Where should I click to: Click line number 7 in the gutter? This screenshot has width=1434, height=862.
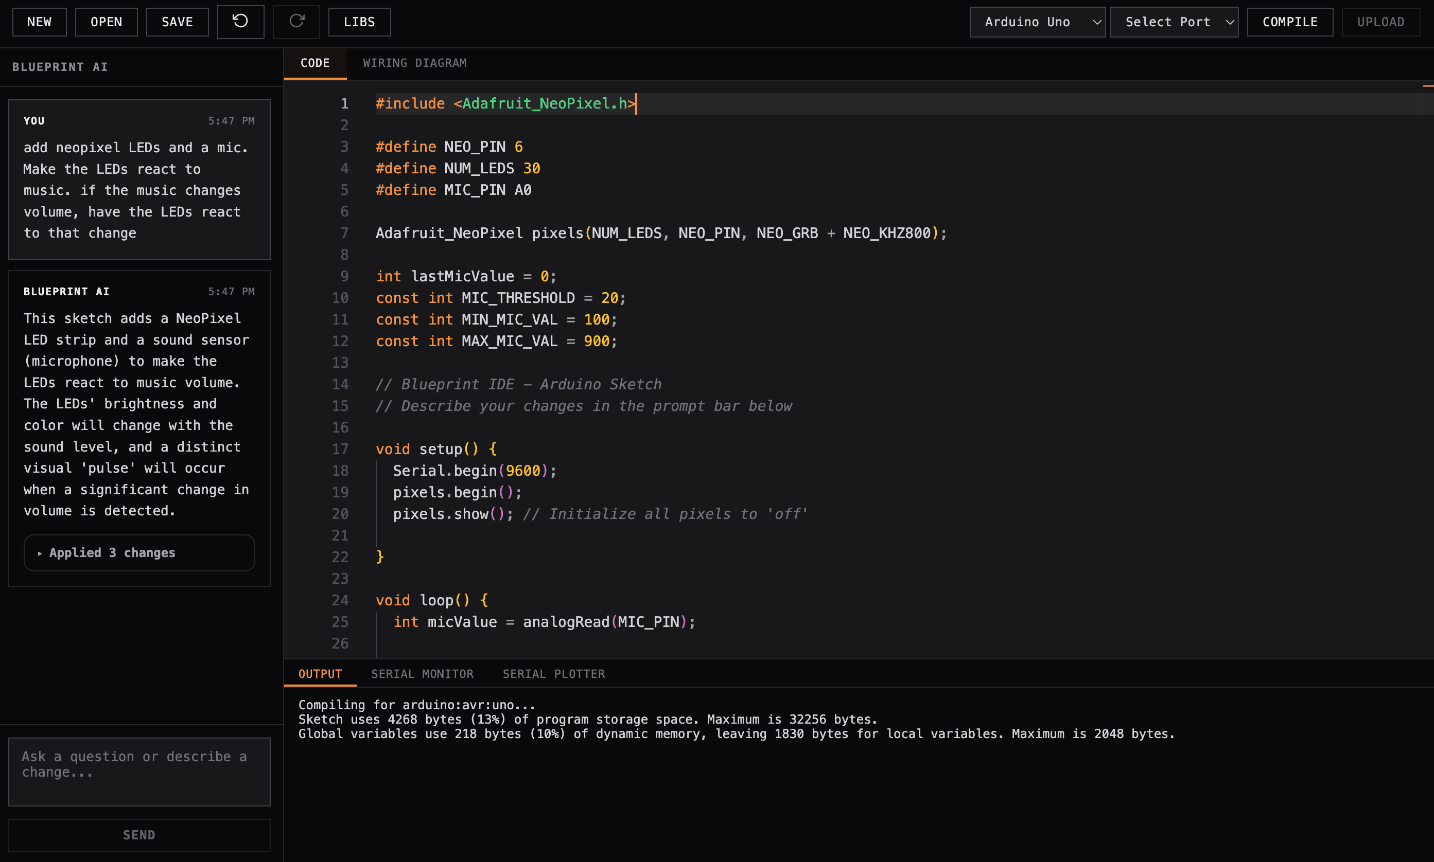[x=344, y=233]
